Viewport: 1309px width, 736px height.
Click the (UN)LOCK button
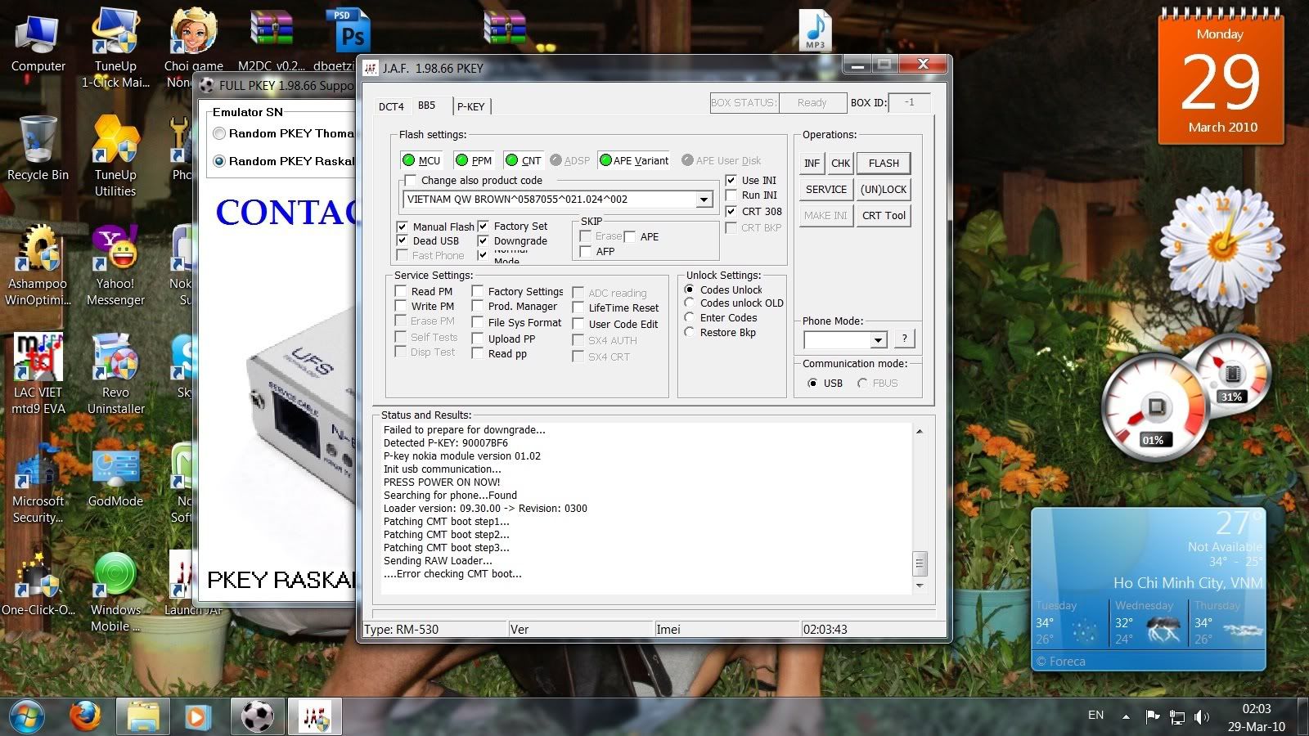(x=884, y=189)
